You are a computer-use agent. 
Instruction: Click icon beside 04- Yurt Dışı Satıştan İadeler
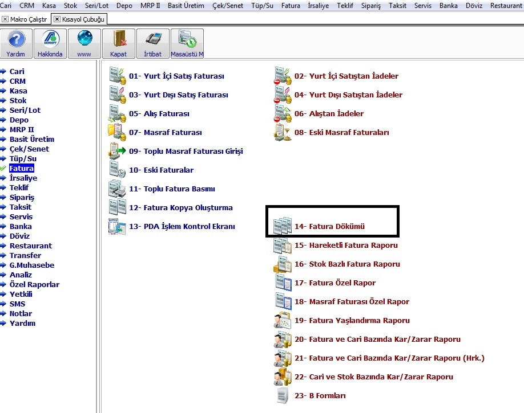pos(283,95)
